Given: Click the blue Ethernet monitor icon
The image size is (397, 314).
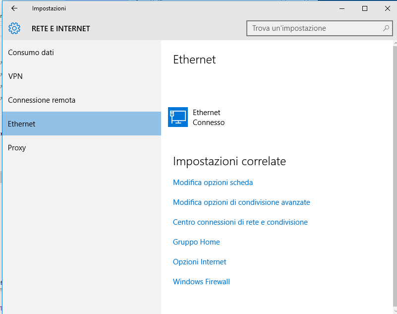Looking at the screenshot, I should point(178,117).
